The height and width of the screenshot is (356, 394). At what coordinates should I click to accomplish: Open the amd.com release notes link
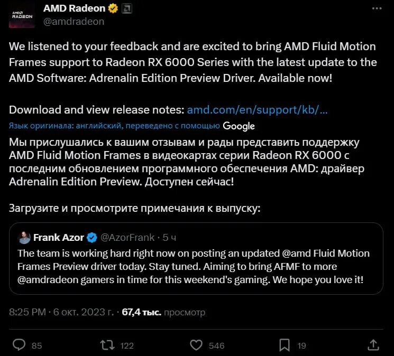click(257, 110)
